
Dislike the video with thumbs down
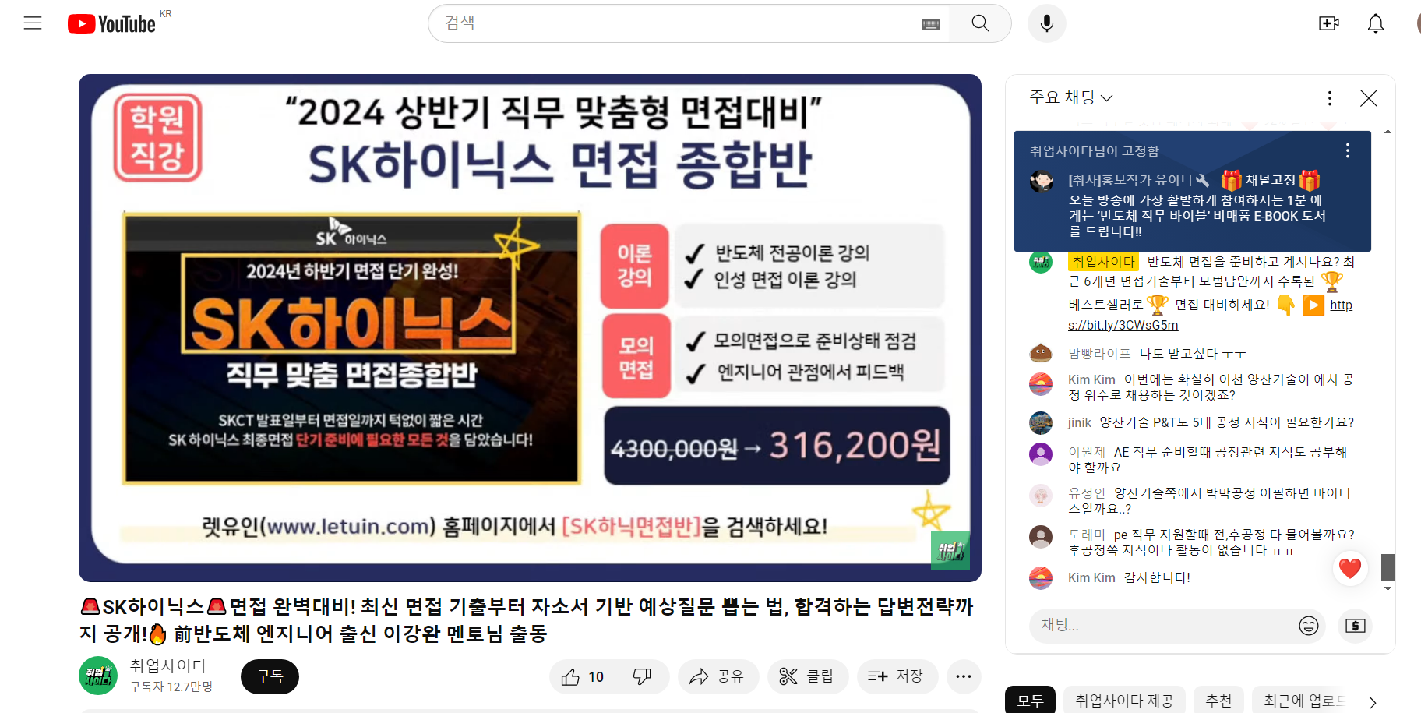643,676
